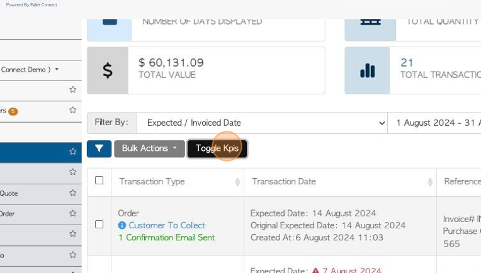Viewport: 481px width, 273px height.
Task: Expand the Connect Demo account dropdown
Action: tap(30, 70)
